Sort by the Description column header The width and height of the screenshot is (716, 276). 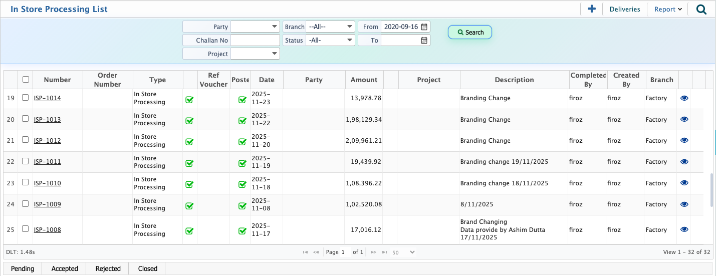tap(515, 80)
